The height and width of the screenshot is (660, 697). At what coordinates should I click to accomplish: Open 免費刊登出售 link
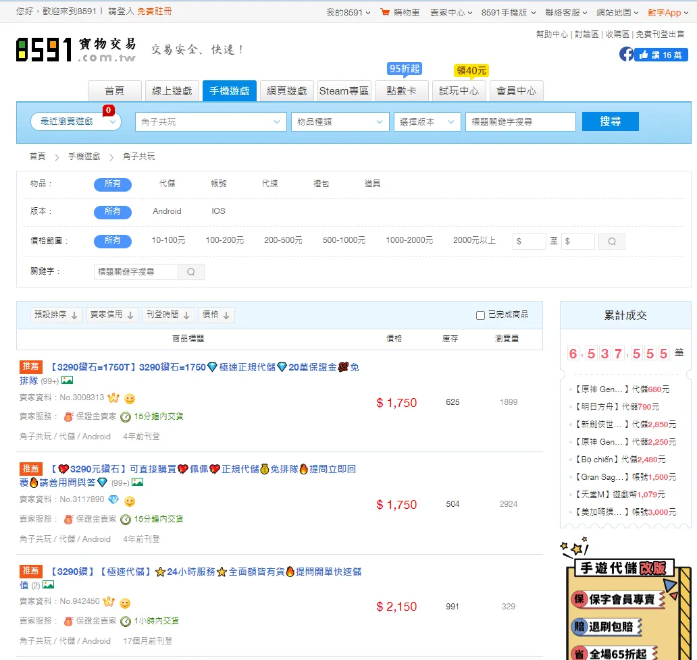point(660,34)
